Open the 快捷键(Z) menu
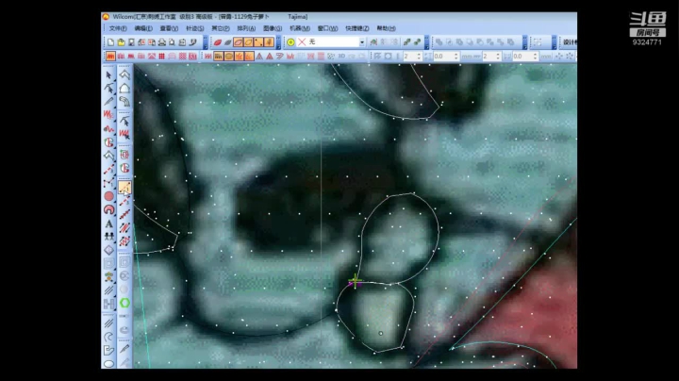The image size is (679, 381). point(357,28)
